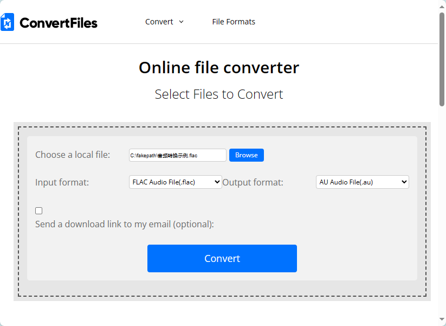Click the 'Online file converter' heading
Viewport: 446px width, 326px height.
click(x=219, y=67)
